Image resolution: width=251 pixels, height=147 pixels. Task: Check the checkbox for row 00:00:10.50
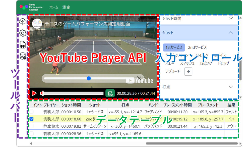(x=32, y=112)
